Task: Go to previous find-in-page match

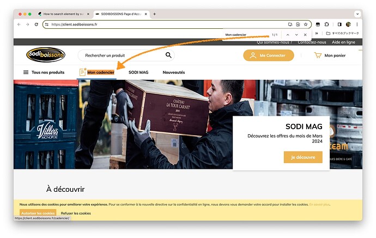Action: pyautogui.click(x=288, y=35)
